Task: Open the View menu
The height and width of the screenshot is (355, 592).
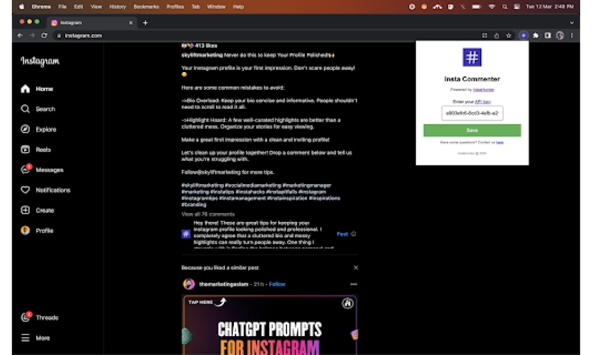Action: pyautogui.click(x=96, y=7)
